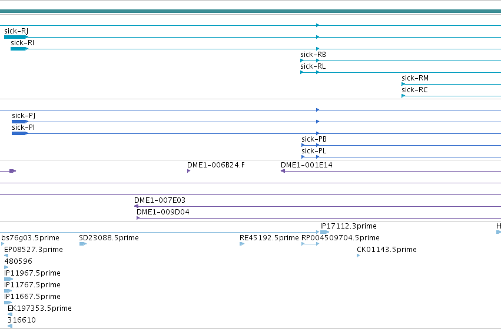Click the sick-RI exon block glyph
This screenshot has width=501, height=329.
click(19, 49)
